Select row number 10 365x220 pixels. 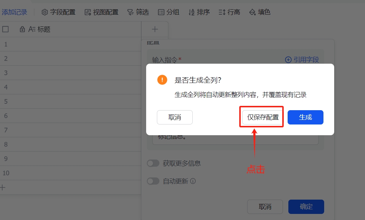(6, 173)
